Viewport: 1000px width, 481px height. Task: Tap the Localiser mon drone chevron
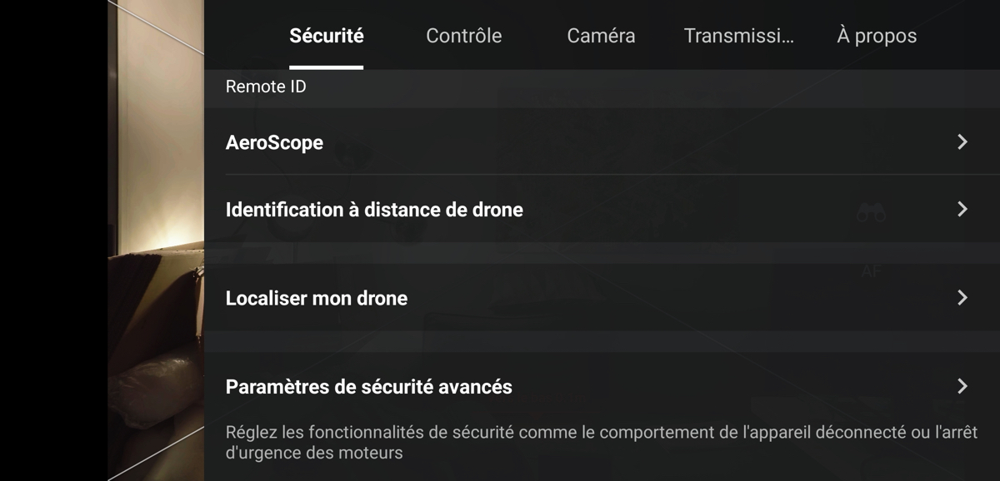coord(962,298)
